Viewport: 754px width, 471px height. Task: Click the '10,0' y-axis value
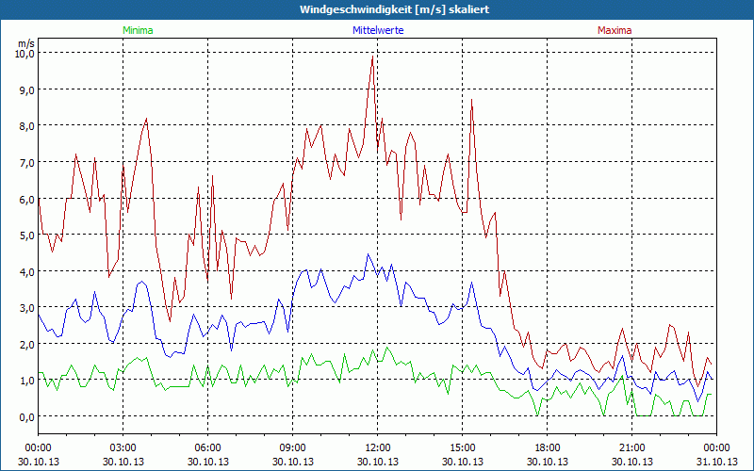pos(25,53)
